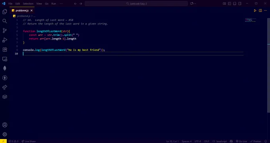This screenshot has width=270, height=143.
Task: Open the remote window indicator in status bar
Action: tap(3, 141)
